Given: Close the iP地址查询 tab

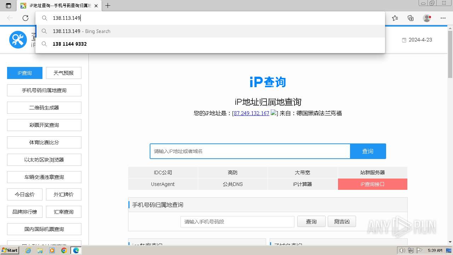Looking at the screenshot, I should [96, 6].
